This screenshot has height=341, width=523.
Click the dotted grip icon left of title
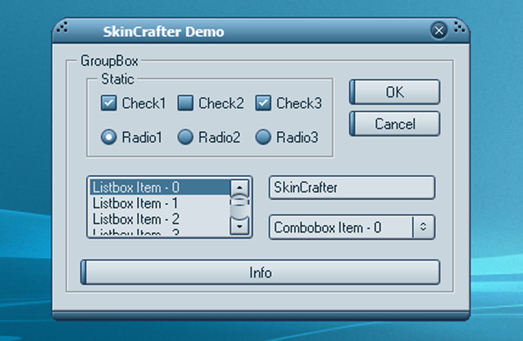pos(62,27)
